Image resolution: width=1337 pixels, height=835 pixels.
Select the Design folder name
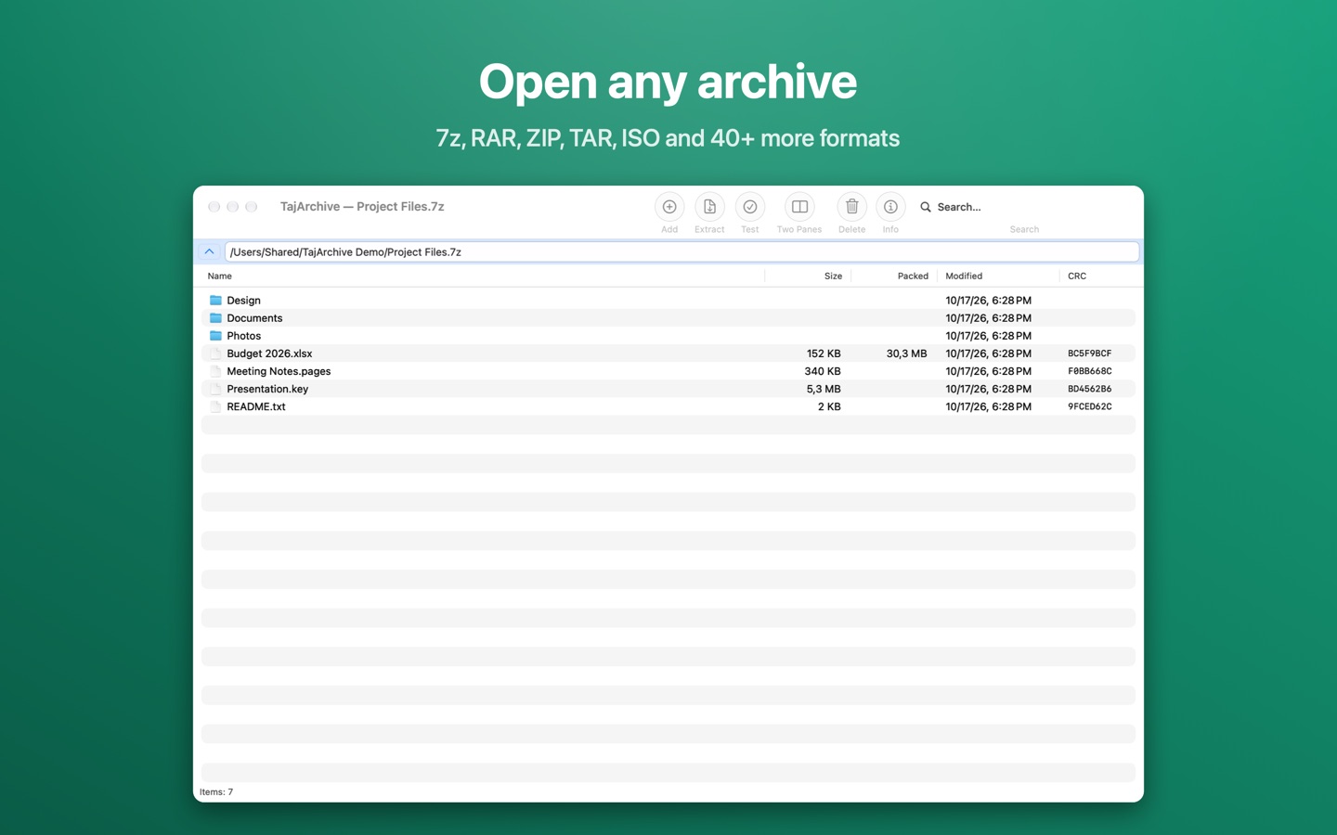pyautogui.click(x=243, y=301)
